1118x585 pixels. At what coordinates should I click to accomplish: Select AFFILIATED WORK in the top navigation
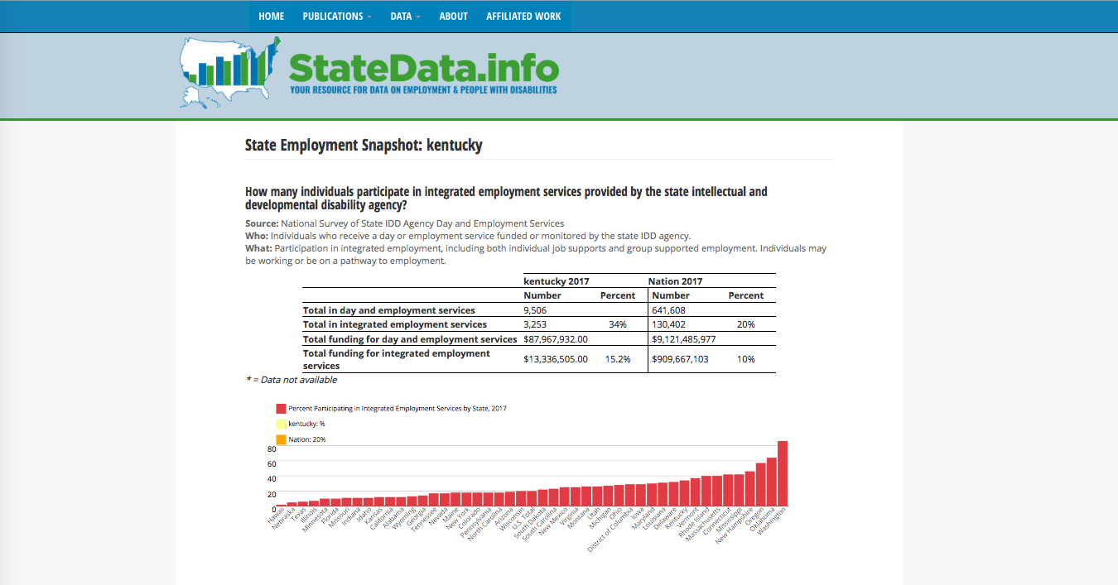[x=523, y=16]
